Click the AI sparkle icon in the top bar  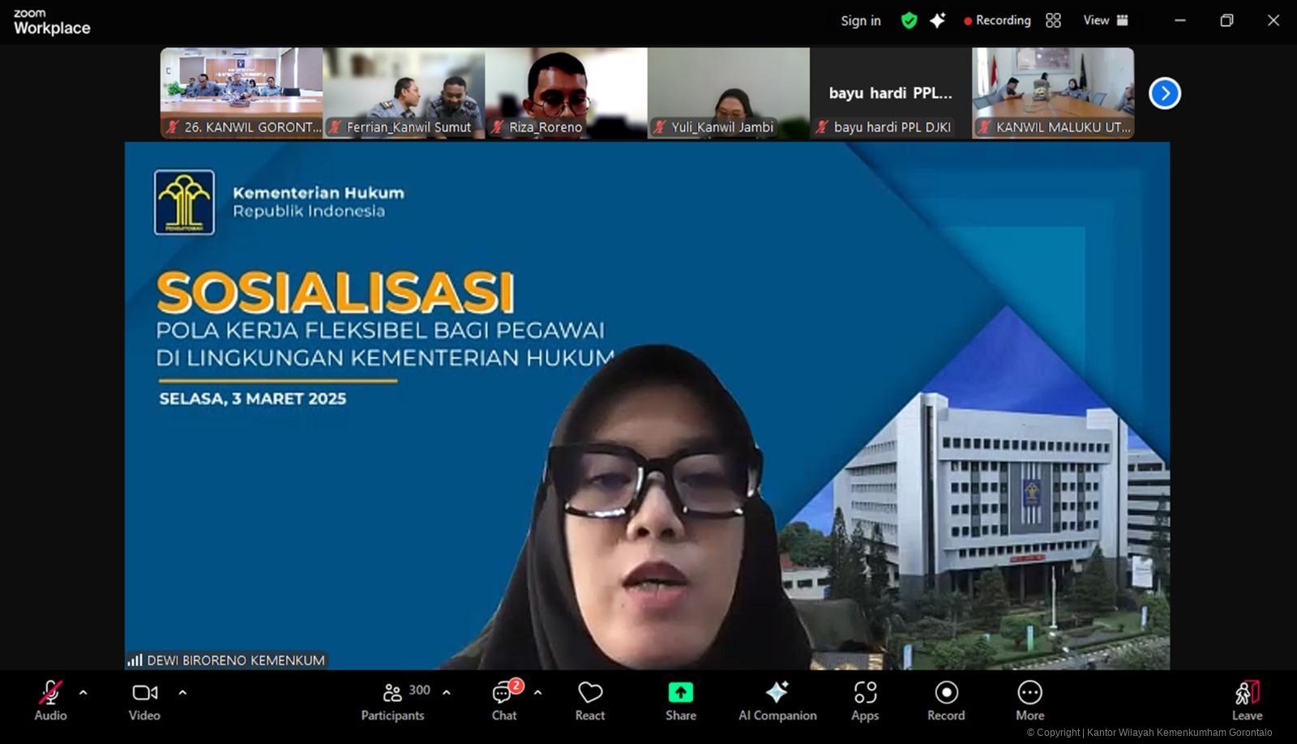point(937,21)
